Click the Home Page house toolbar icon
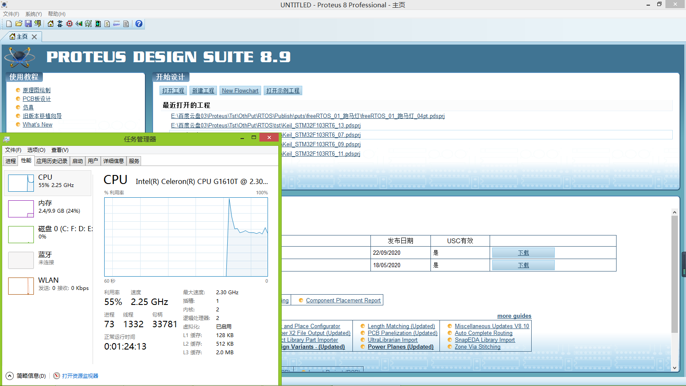The height and width of the screenshot is (386, 686). pyautogui.click(x=51, y=24)
